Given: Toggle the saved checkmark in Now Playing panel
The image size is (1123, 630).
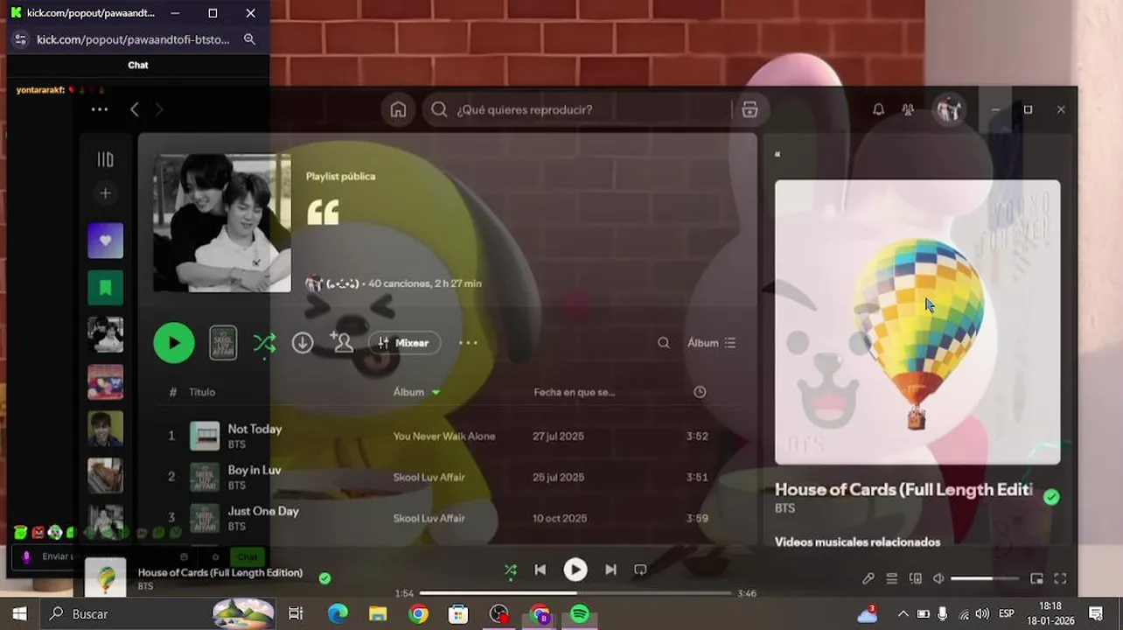Looking at the screenshot, I should tap(1051, 497).
